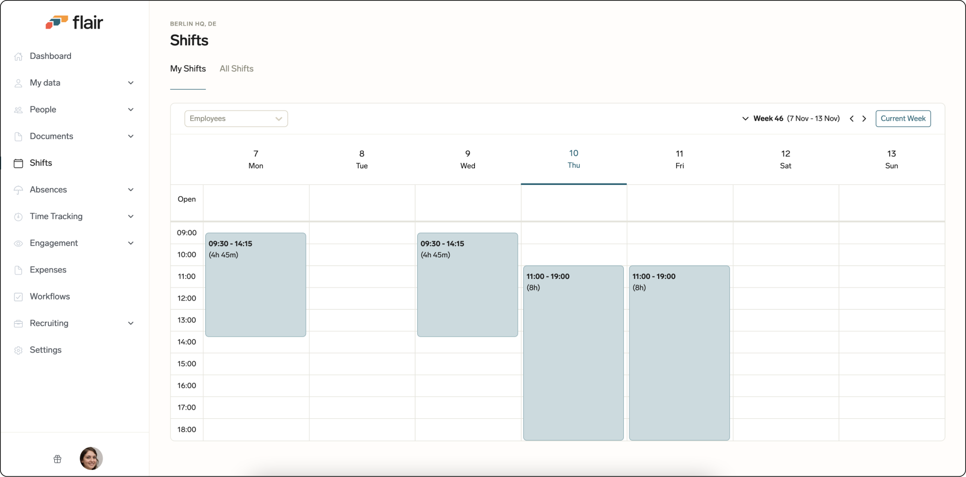Go to next week arrow
Screen dimensions: 966x477
click(864, 119)
